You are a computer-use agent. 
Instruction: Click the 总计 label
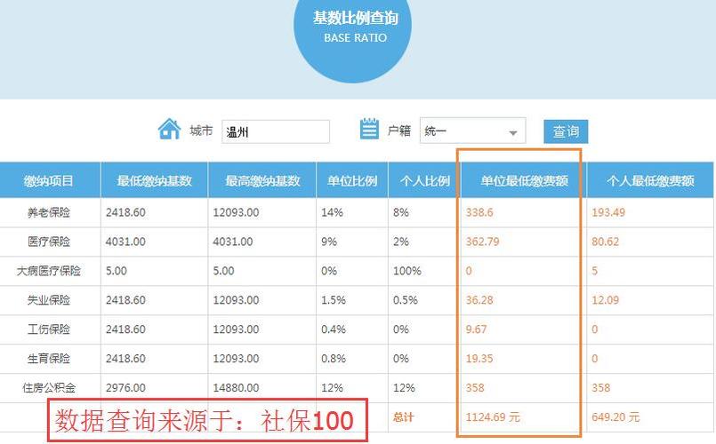coord(403,416)
